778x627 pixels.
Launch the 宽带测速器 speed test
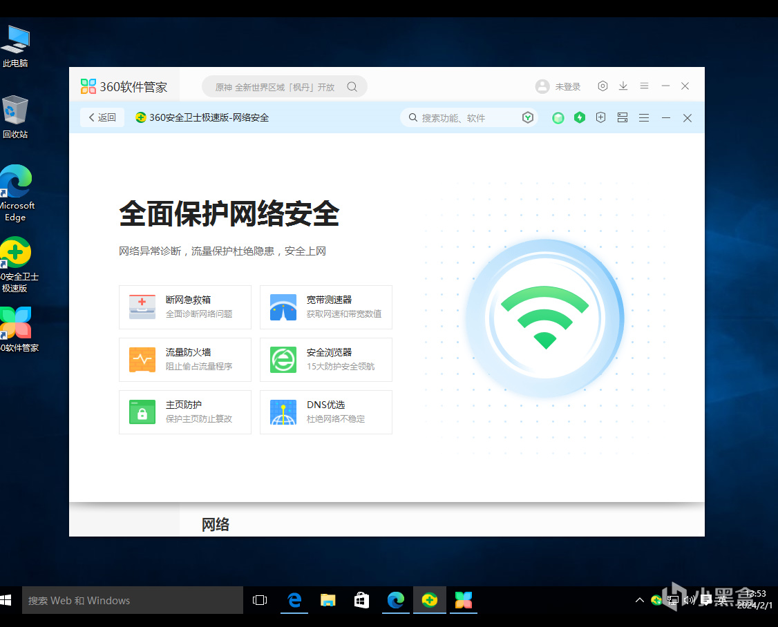[x=326, y=307]
